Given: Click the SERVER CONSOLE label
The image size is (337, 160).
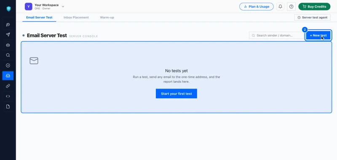Looking at the screenshot, I should point(83,37).
